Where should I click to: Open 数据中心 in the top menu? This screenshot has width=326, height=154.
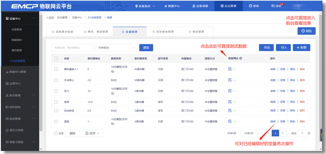pos(172,6)
